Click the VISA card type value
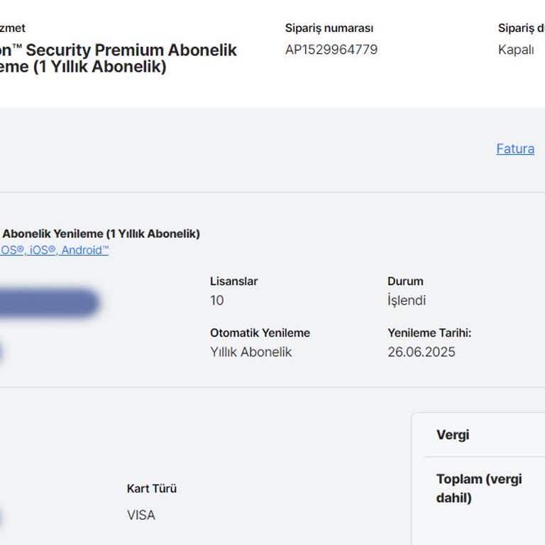 (x=141, y=515)
